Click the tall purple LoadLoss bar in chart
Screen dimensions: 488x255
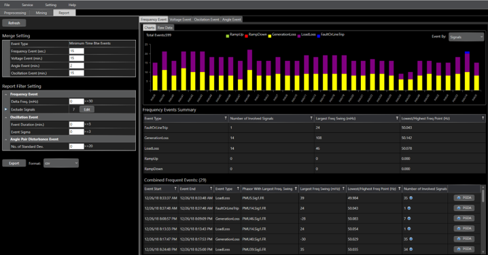pyautogui.click(x=249, y=60)
